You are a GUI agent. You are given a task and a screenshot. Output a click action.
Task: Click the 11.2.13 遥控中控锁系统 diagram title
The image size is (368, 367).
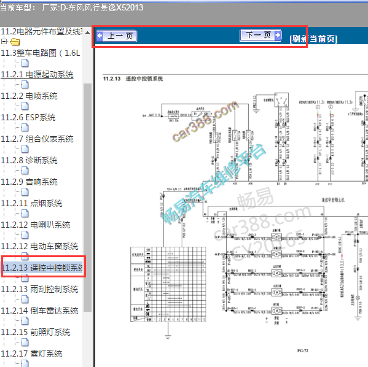pyautogui.click(x=133, y=79)
